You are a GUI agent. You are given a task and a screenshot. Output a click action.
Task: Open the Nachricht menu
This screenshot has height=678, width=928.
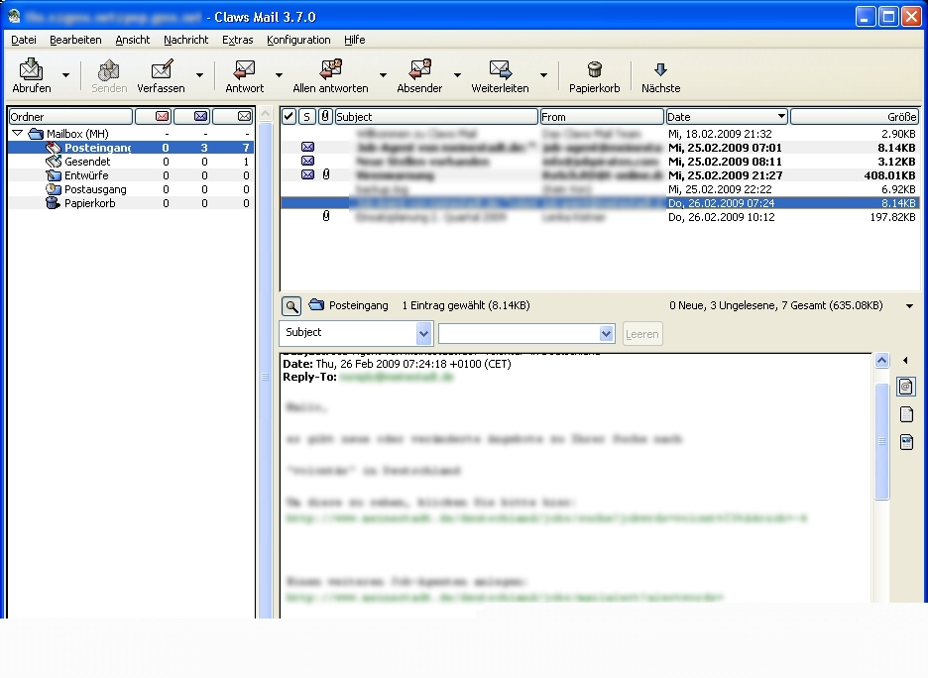point(185,40)
